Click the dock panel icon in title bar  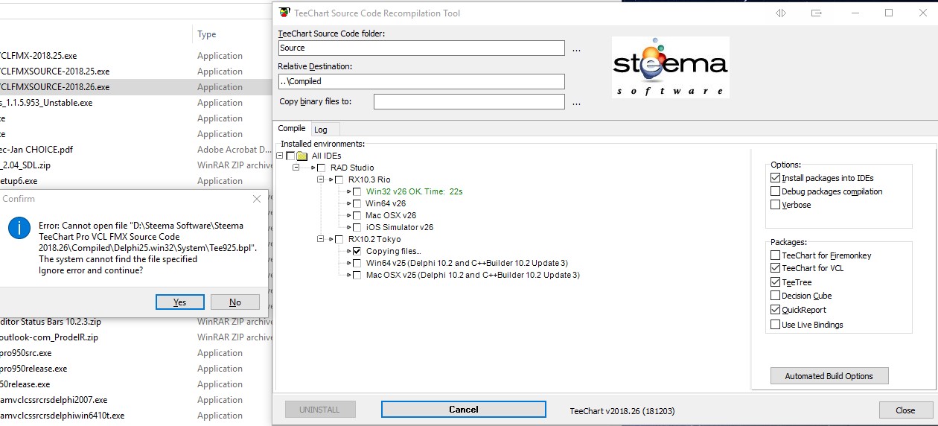(817, 13)
